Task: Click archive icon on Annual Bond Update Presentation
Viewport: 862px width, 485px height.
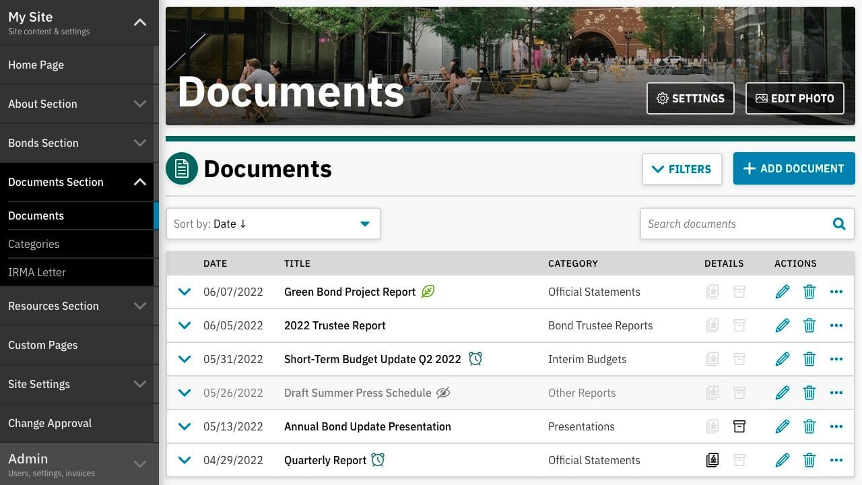Action: click(739, 426)
